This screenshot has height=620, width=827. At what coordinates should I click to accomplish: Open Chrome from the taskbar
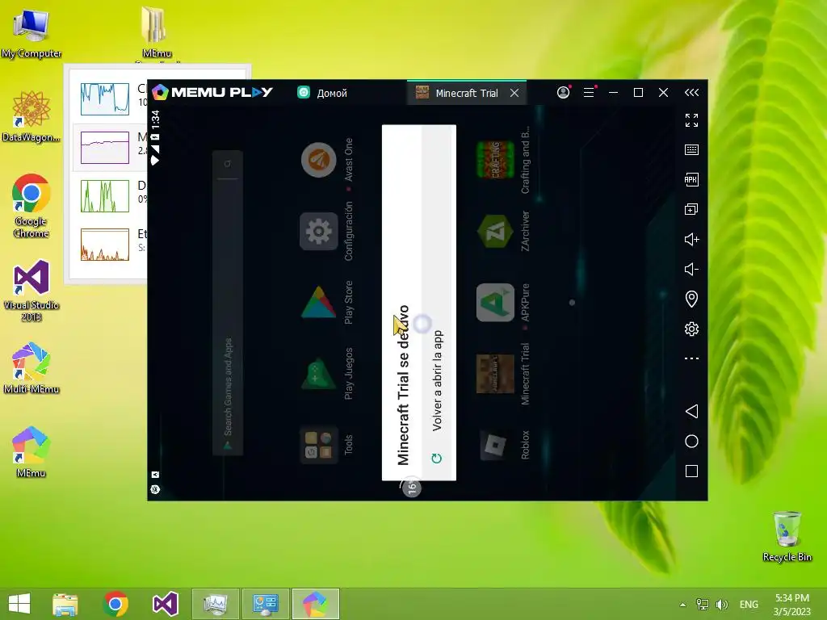pyautogui.click(x=115, y=604)
